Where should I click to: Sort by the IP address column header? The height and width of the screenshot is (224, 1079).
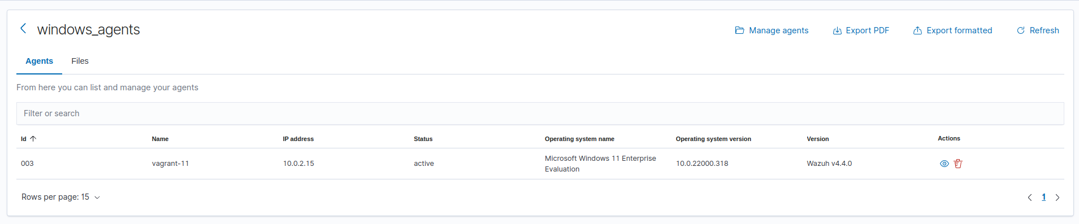pos(298,139)
